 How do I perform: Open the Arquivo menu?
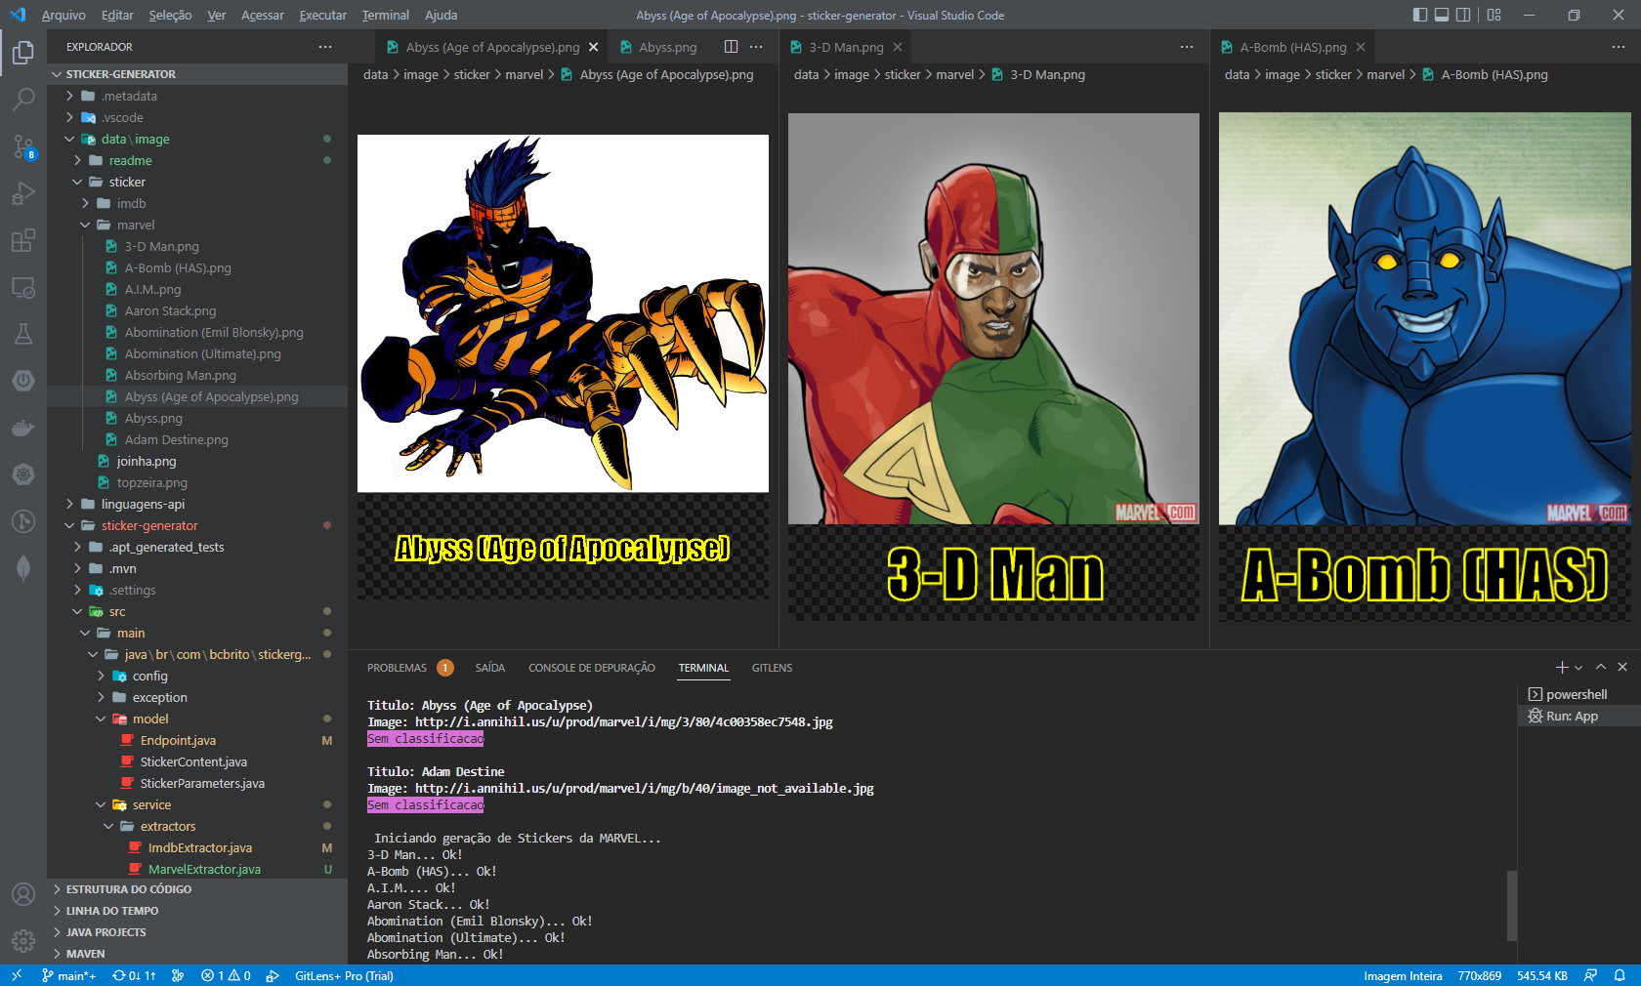point(63,15)
